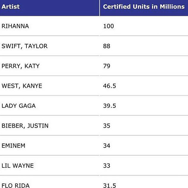Select the BIEBER, JUSTIN artist cell
This screenshot has width=188, height=188.
(25, 126)
